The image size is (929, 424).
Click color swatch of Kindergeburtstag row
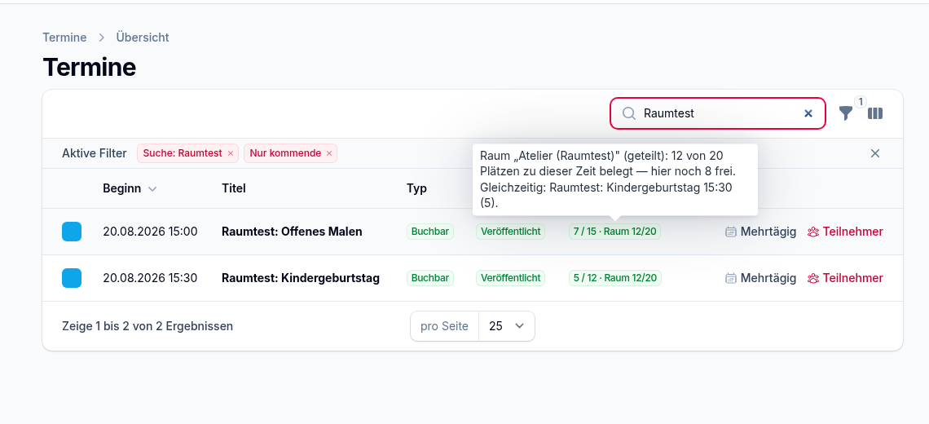coord(72,278)
